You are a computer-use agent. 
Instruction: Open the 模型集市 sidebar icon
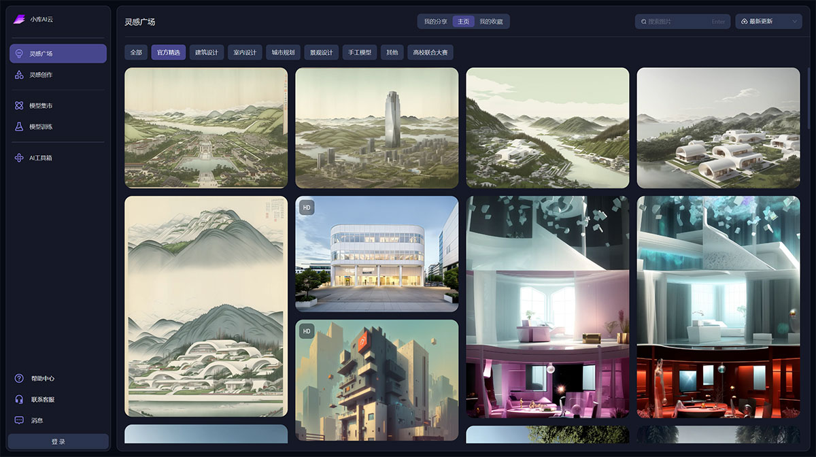[19, 106]
